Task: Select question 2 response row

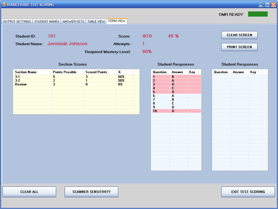Action: click(x=176, y=81)
